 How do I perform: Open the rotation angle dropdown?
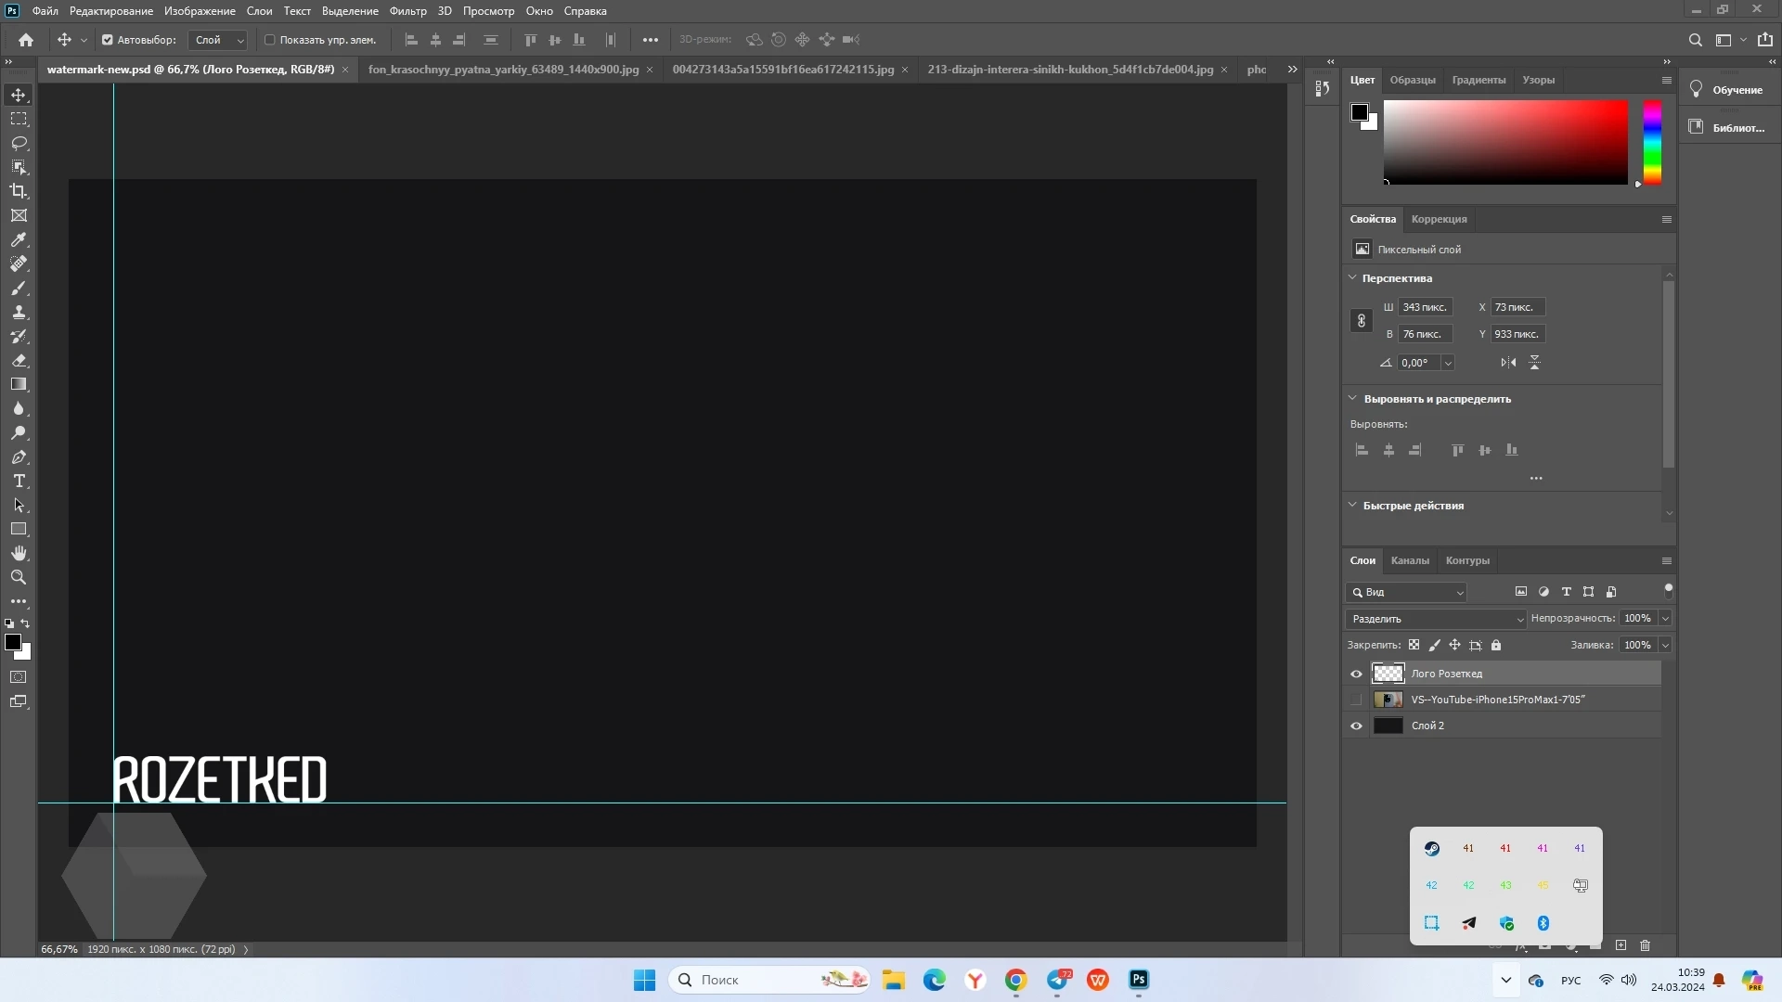click(x=1447, y=363)
